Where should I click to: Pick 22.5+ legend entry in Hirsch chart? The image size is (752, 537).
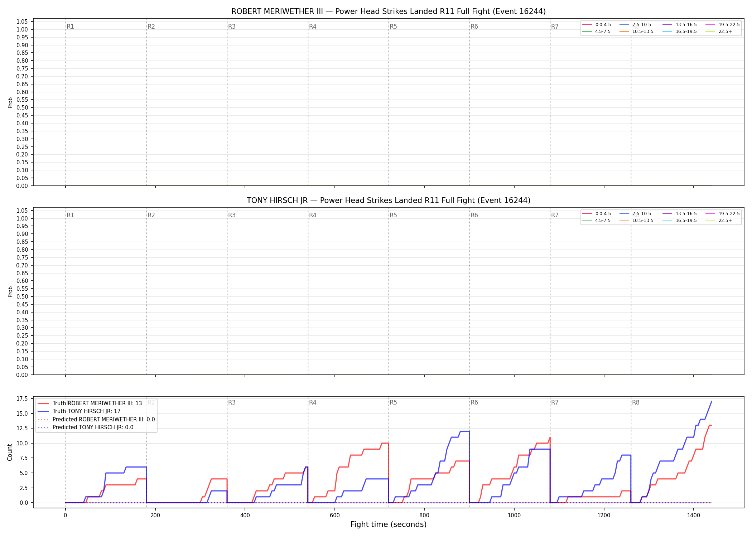(719, 221)
